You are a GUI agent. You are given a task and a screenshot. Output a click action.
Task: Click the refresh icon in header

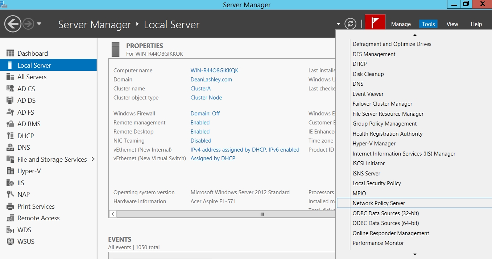tap(350, 24)
